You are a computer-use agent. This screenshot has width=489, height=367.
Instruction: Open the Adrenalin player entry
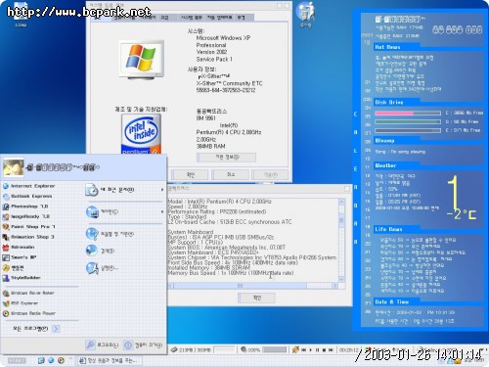point(19,248)
